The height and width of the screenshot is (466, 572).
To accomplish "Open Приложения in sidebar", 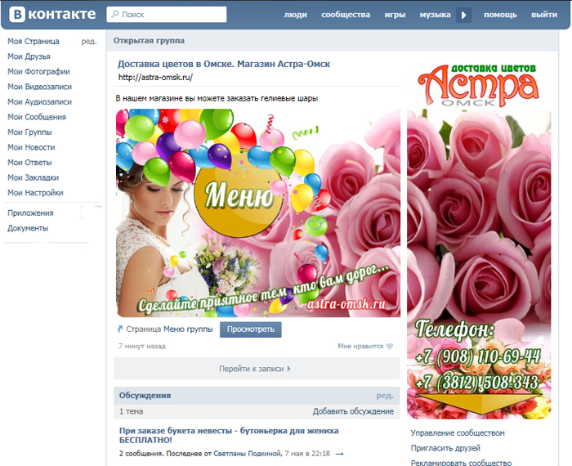I will click(x=30, y=213).
